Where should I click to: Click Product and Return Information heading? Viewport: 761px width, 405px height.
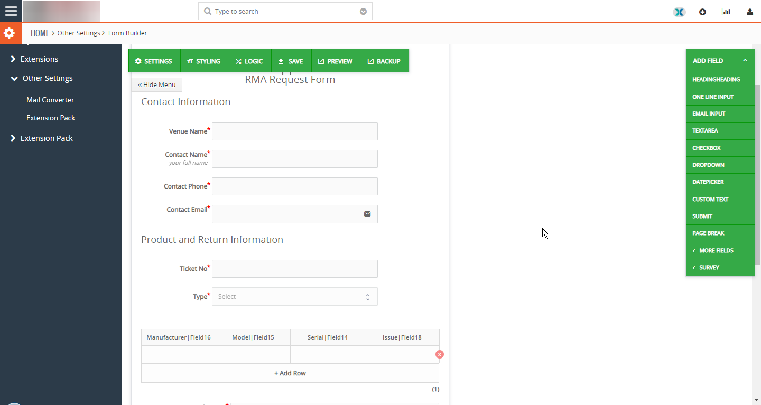click(212, 239)
